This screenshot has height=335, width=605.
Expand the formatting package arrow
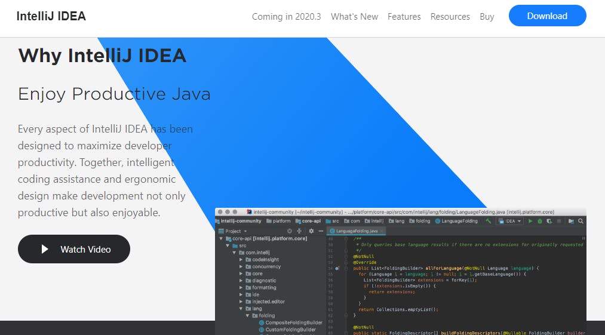[x=241, y=288]
